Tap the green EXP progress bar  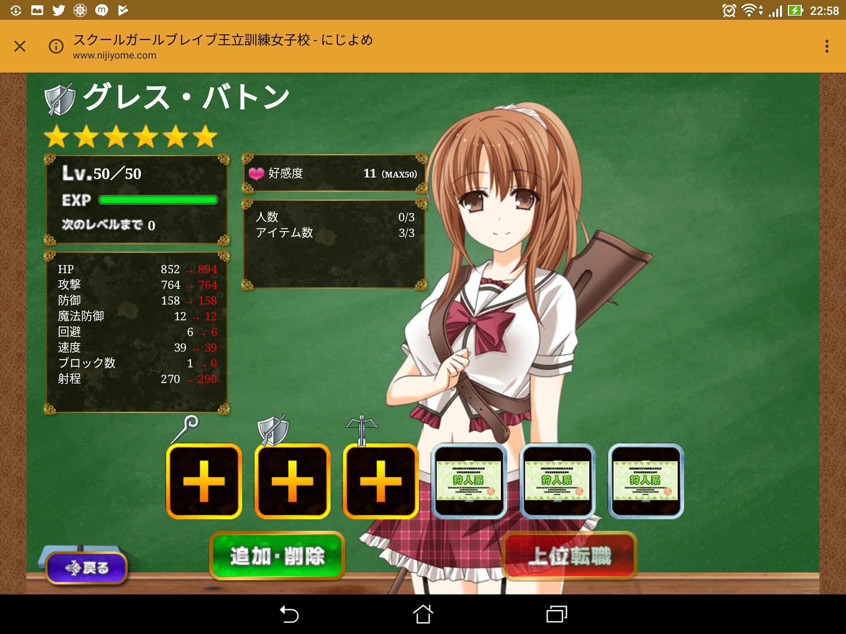click(158, 200)
